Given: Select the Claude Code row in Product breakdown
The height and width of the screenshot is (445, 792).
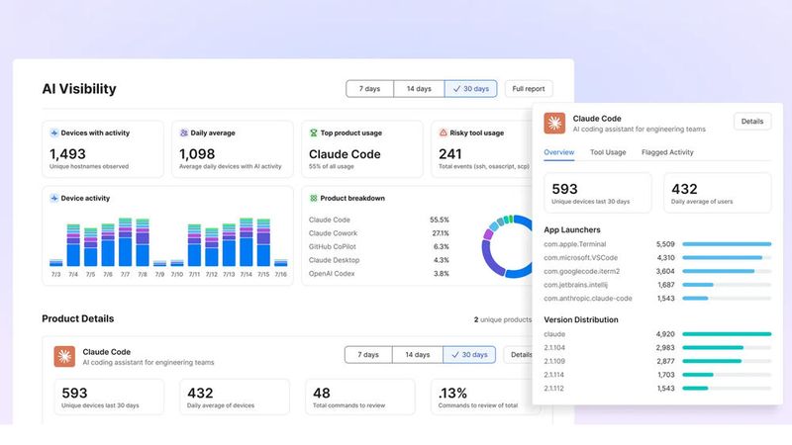Looking at the screenshot, I should pos(379,220).
